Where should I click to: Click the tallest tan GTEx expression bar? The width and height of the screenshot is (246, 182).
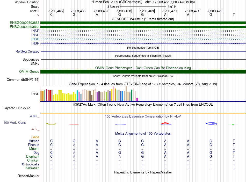pos(126,93)
